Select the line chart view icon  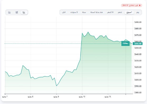tap(24, 12)
